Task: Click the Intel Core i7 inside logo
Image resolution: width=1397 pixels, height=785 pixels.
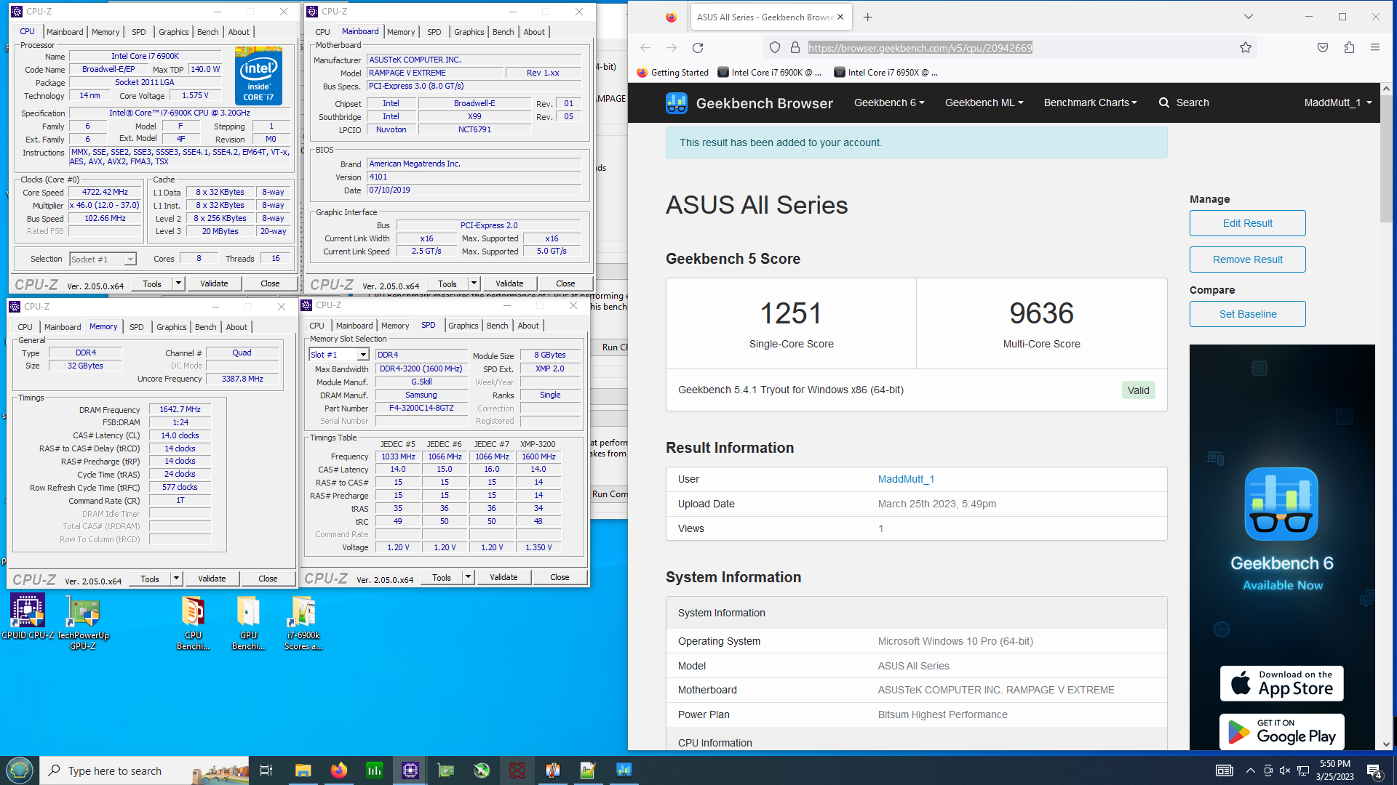Action: (x=258, y=76)
